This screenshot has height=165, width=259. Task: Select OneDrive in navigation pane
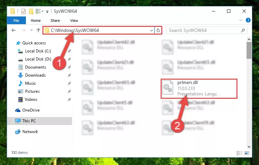point(31,110)
